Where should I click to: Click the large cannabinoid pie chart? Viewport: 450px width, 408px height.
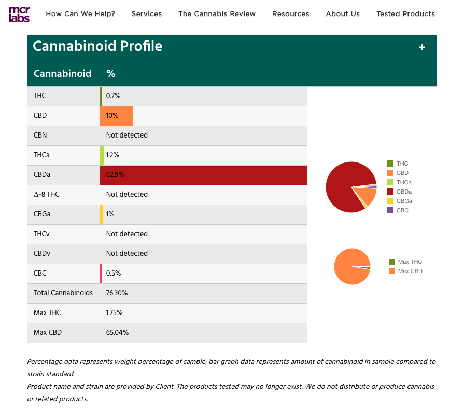tap(347, 187)
